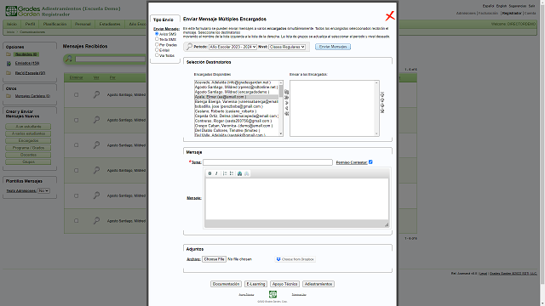
Task: Click into the Tema subject field
Action: point(267,162)
